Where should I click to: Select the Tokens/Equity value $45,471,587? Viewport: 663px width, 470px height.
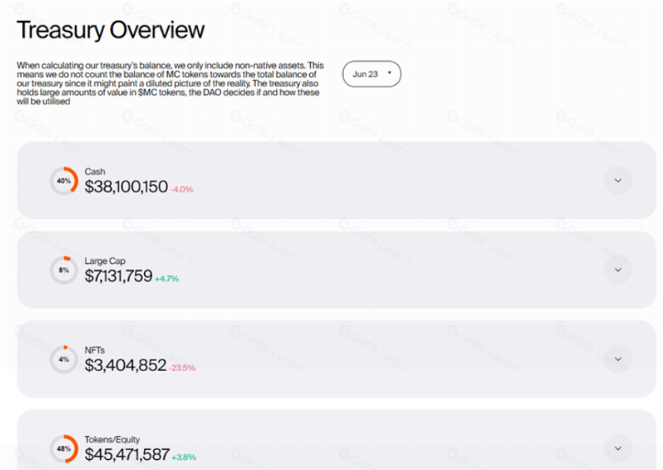click(127, 455)
